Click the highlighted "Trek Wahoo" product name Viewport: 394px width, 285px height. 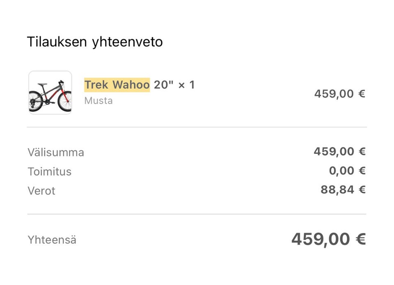click(117, 85)
